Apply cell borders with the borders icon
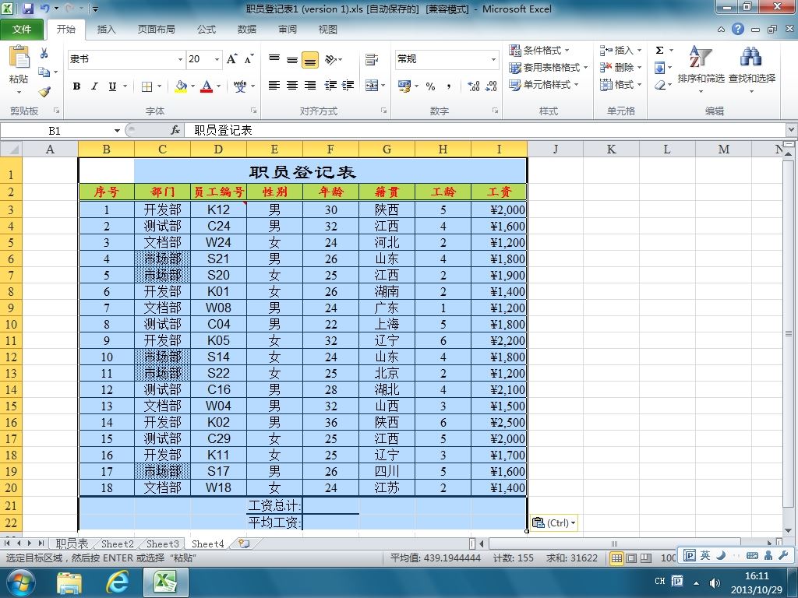798x598 pixels. 147,86
